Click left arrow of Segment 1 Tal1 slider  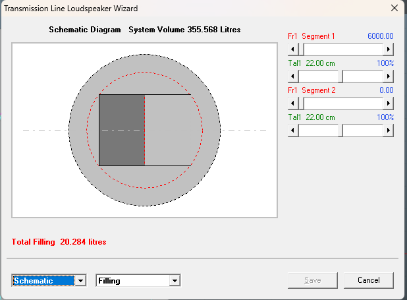[293, 76]
